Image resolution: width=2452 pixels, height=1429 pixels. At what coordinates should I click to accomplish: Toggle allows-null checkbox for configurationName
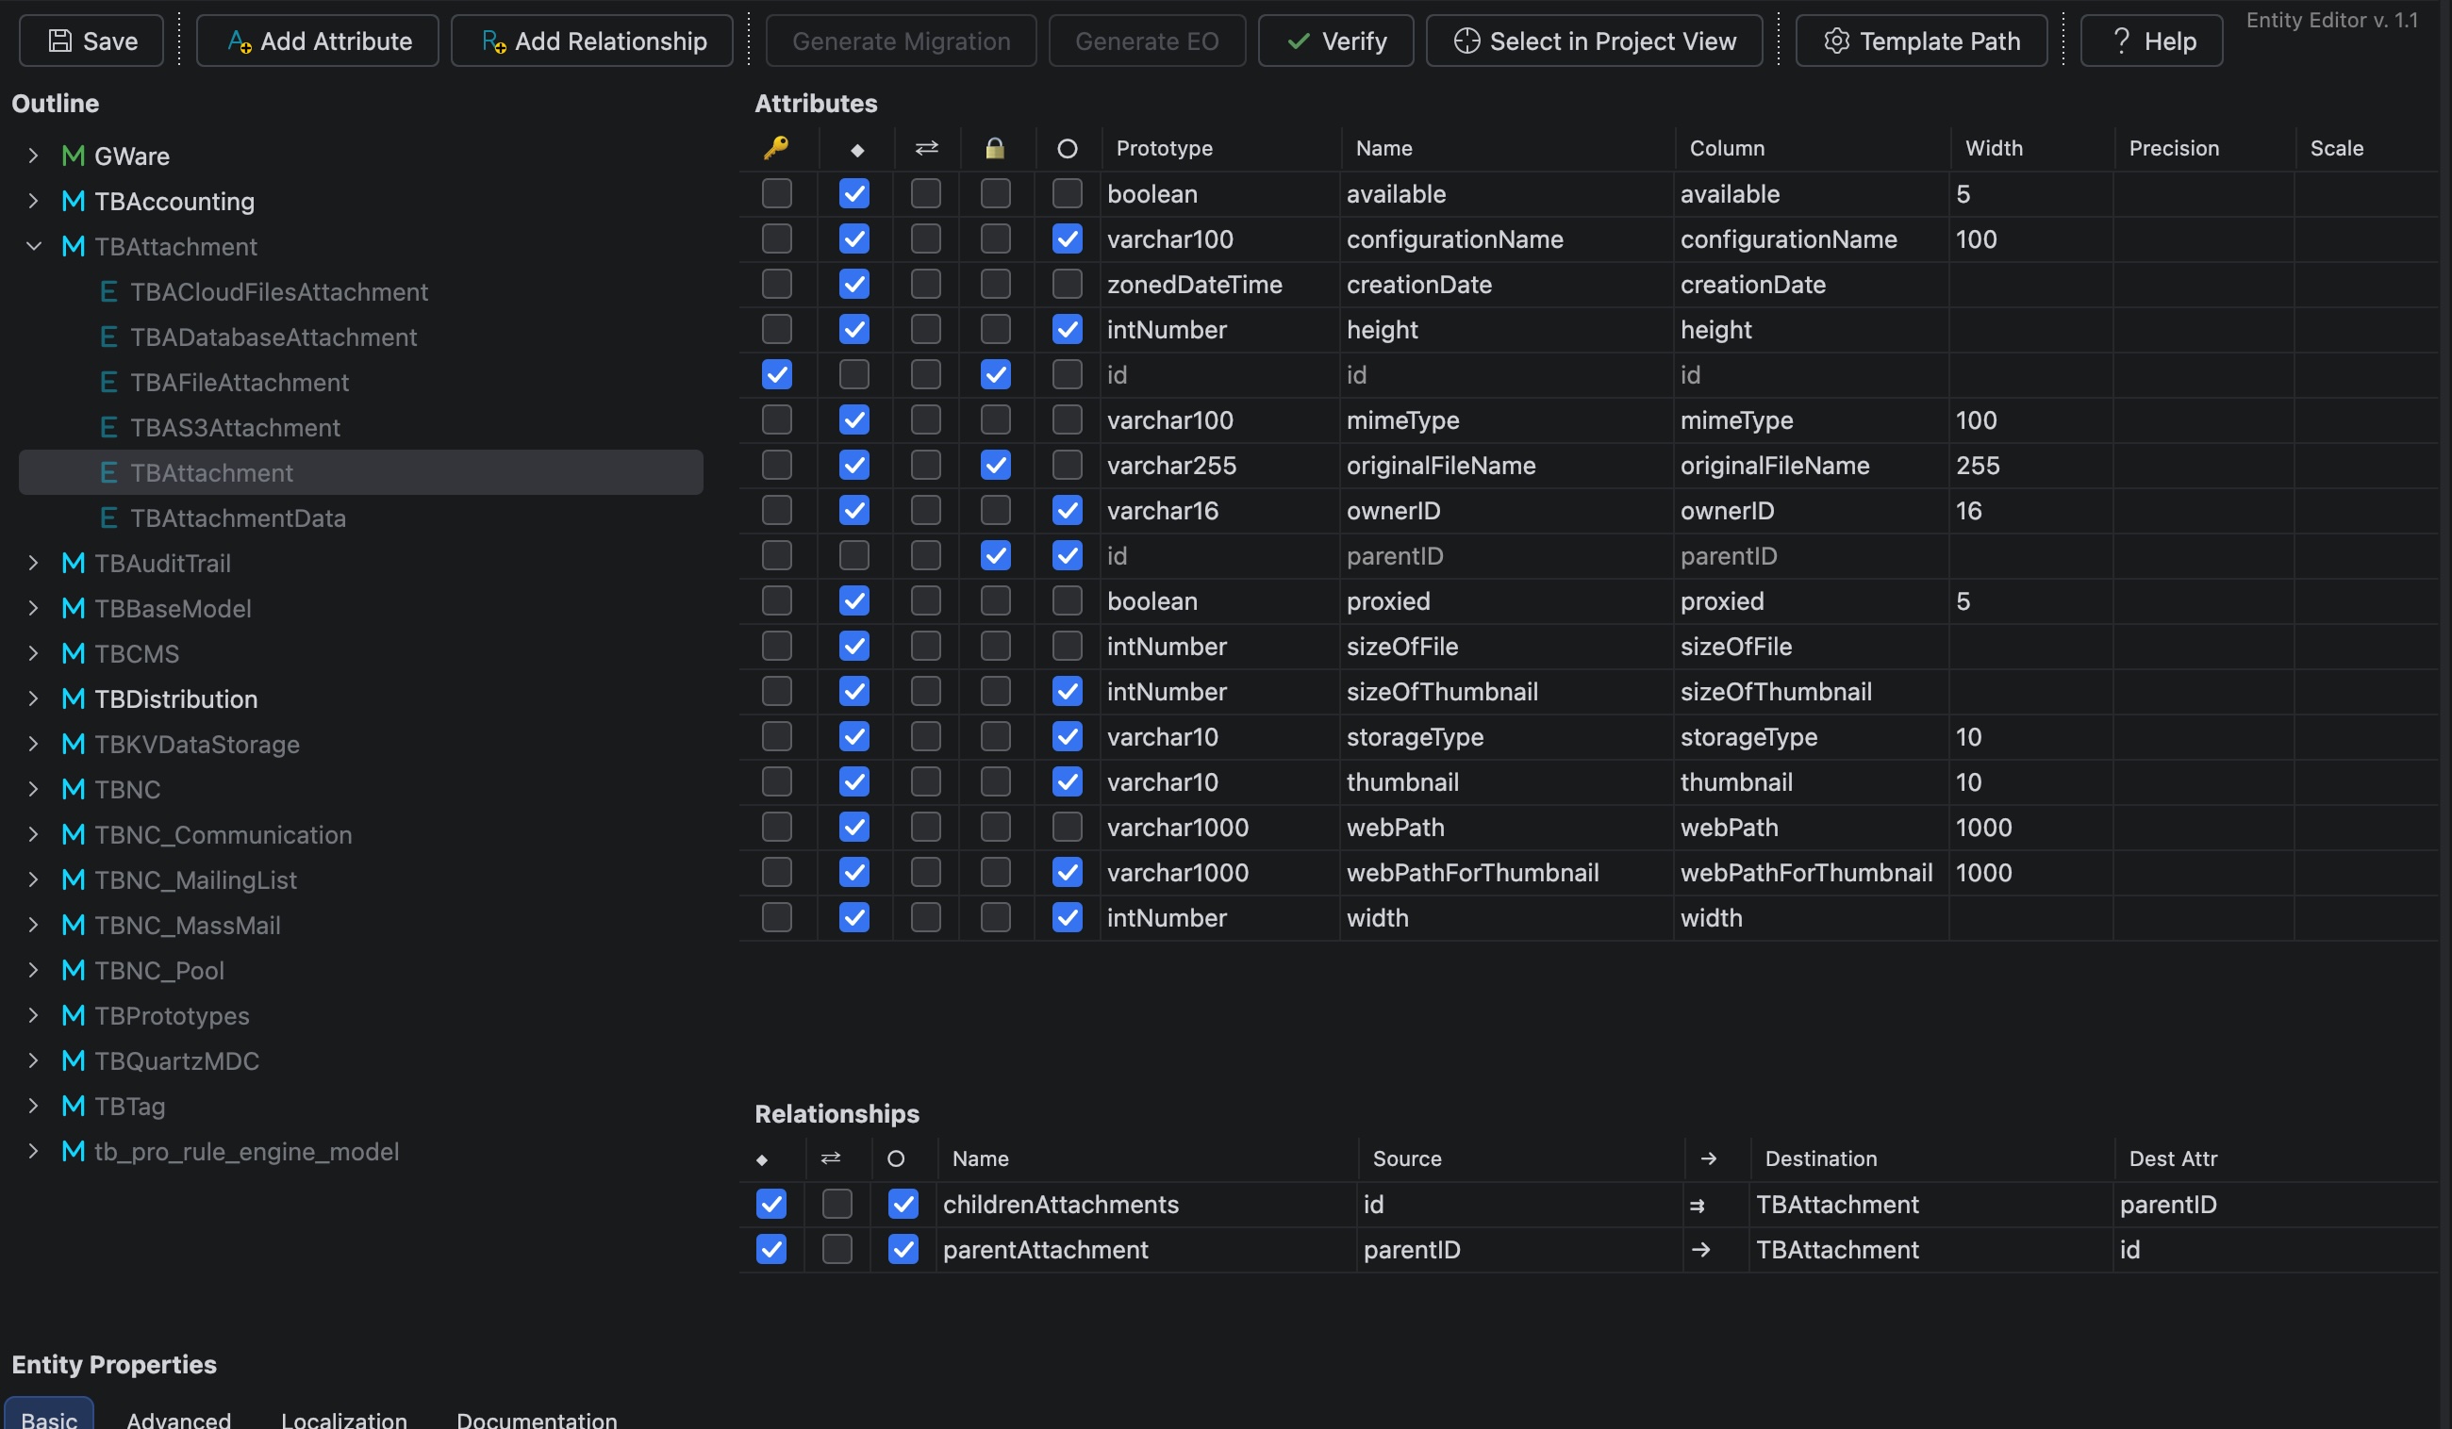[1068, 239]
